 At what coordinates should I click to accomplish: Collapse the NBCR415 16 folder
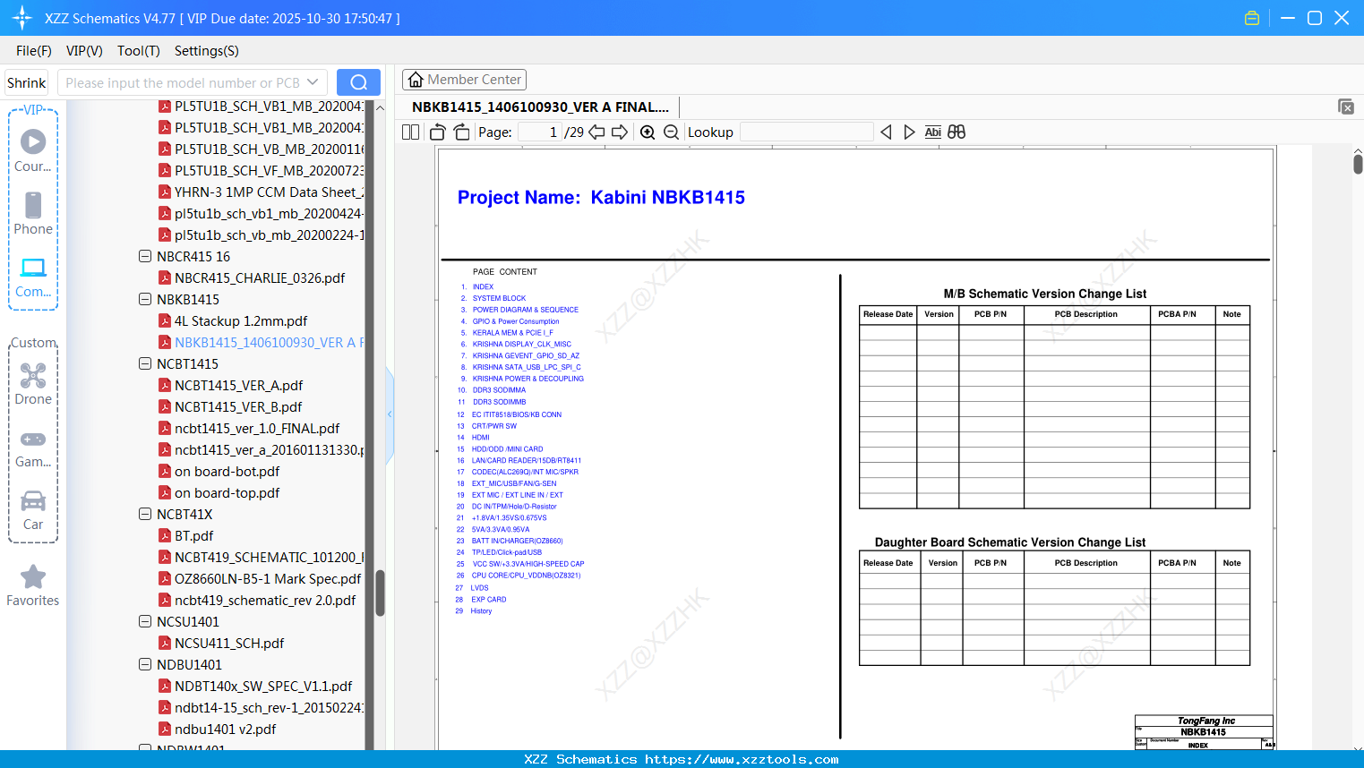tap(145, 256)
